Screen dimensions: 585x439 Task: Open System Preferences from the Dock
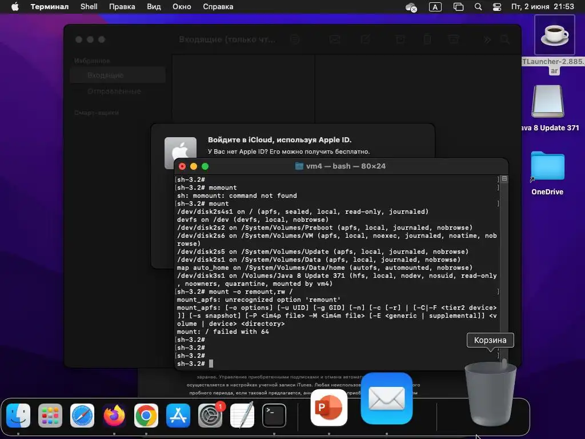(210, 416)
